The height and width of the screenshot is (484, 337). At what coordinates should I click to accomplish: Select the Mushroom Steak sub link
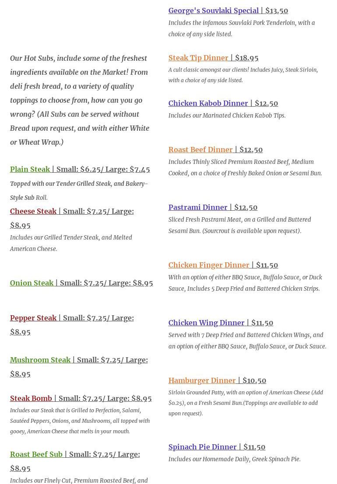pos(40,360)
